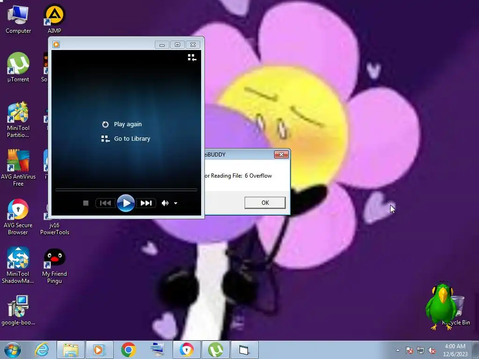Select google-boo... installer desktop icon

(x=18, y=310)
